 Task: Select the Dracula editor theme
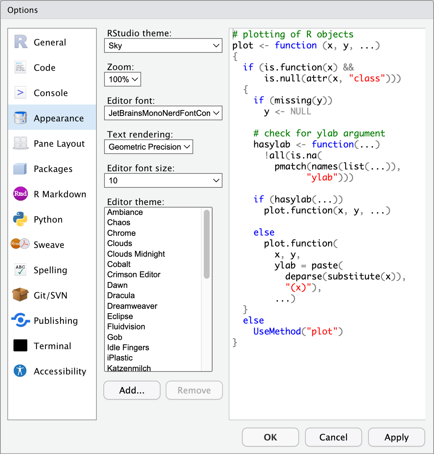point(153,295)
